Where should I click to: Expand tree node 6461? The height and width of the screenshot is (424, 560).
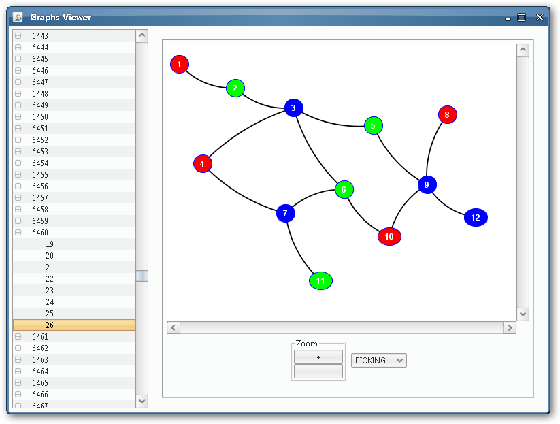(x=18, y=337)
